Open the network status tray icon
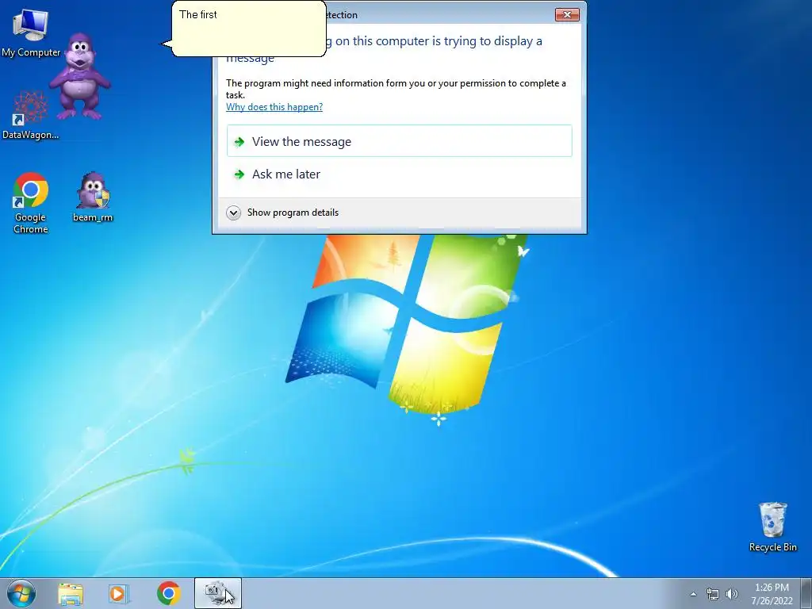 tap(713, 594)
